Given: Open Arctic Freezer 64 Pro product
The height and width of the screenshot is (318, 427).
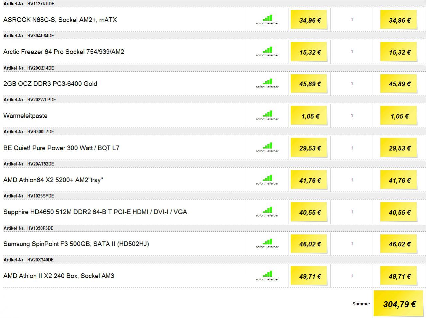Looking at the screenshot, I should coord(64,52).
